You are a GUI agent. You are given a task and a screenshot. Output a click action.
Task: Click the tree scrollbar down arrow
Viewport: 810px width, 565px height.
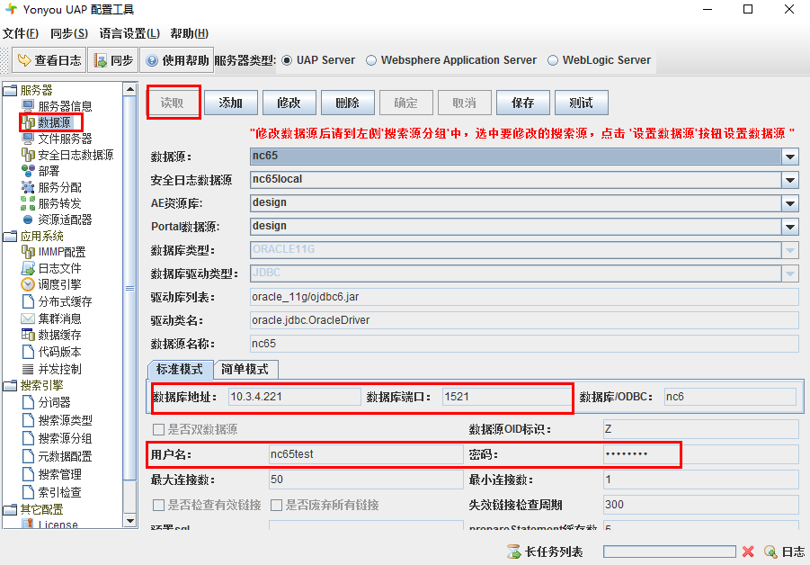click(130, 521)
